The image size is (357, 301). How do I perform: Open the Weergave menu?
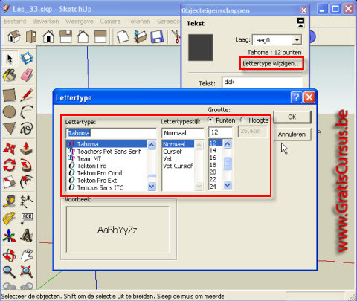point(80,22)
